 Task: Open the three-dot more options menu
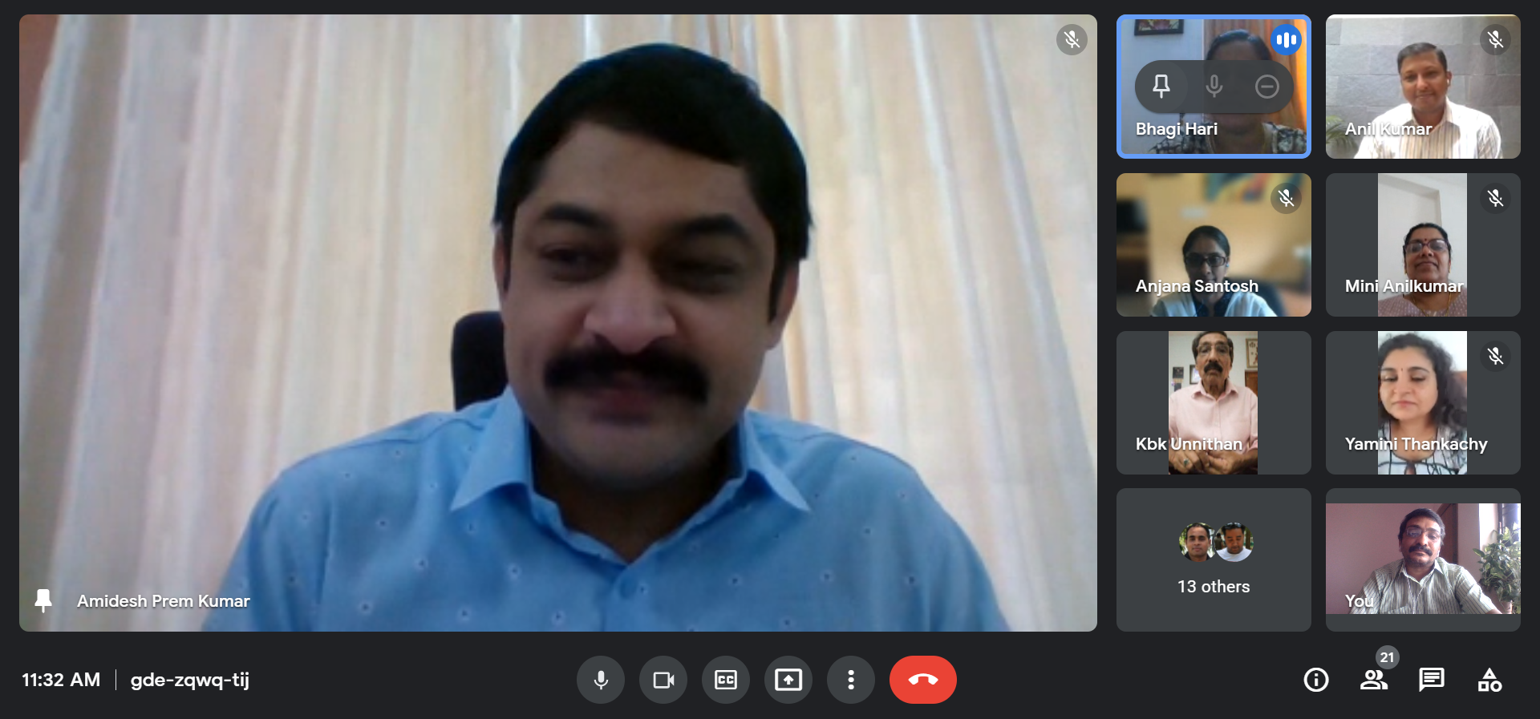(x=851, y=680)
